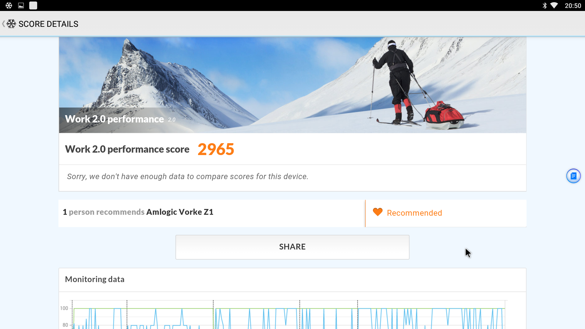Click the snowflake notification in status bar
This screenshot has width=585, height=329.
click(x=9, y=5)
